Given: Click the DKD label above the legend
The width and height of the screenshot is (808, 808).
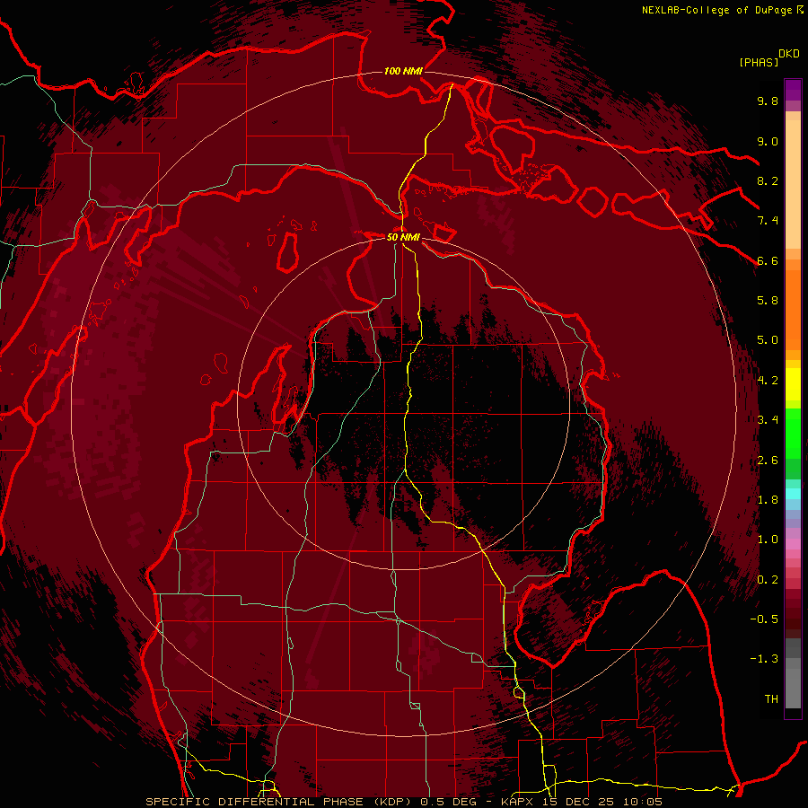Looking at the screenshot, I should [x=788, y=54].
